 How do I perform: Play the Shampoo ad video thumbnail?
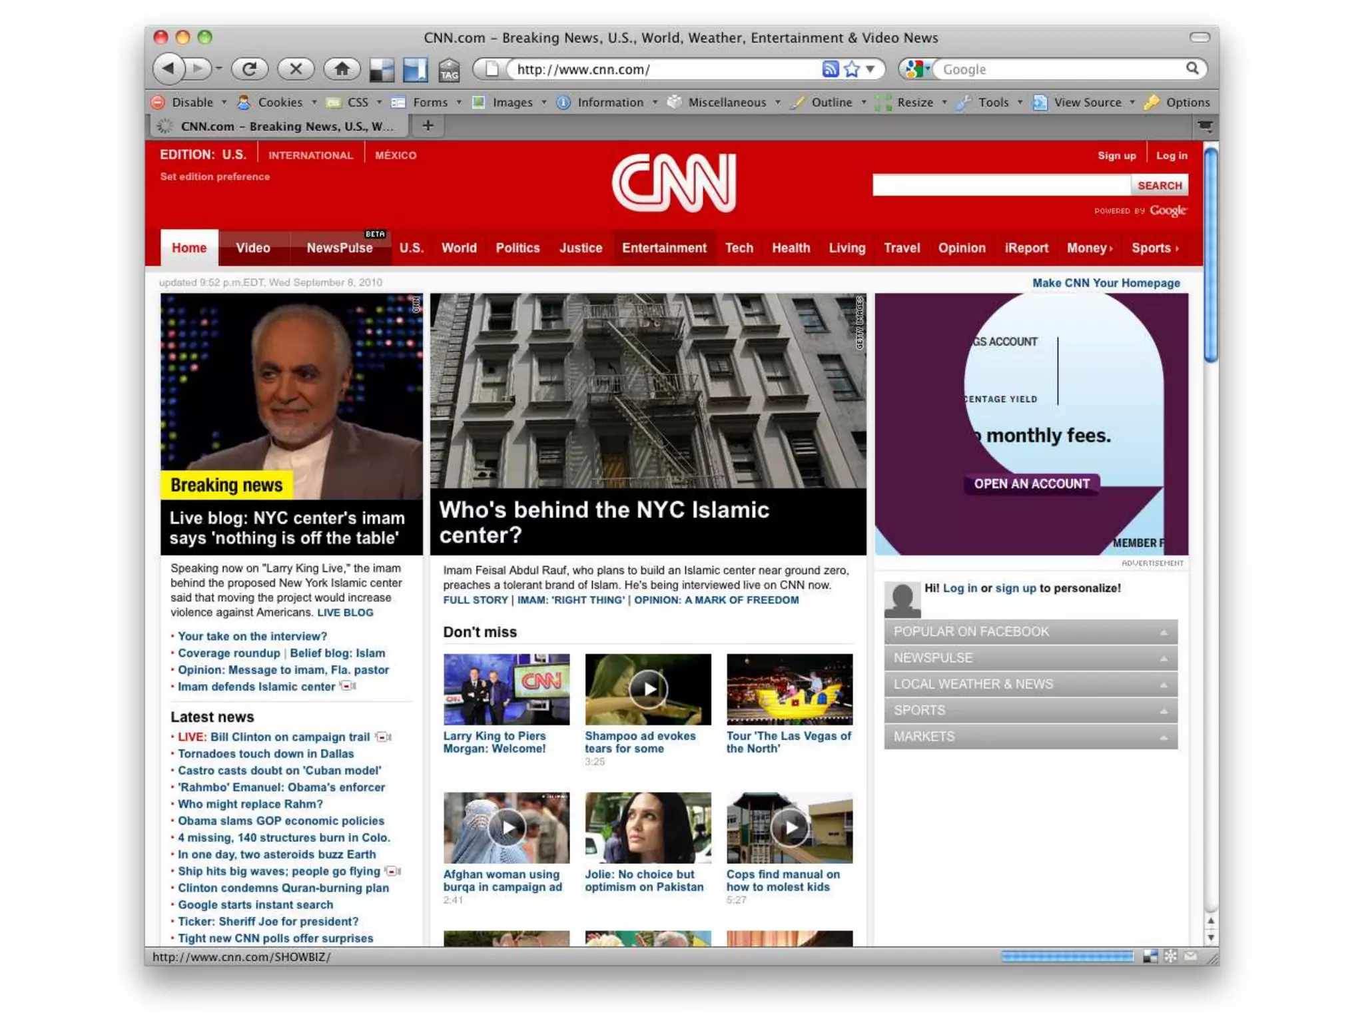point(647,689)
